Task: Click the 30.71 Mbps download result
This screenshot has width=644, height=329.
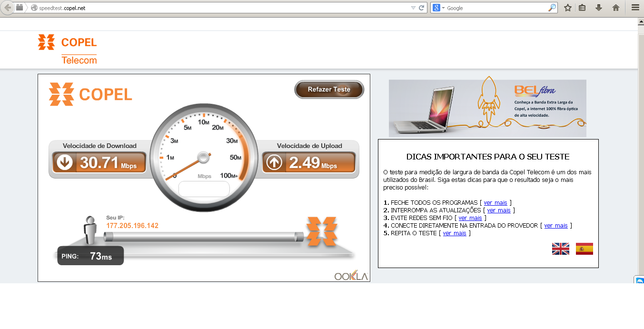Action: click(x=108, y=163)
